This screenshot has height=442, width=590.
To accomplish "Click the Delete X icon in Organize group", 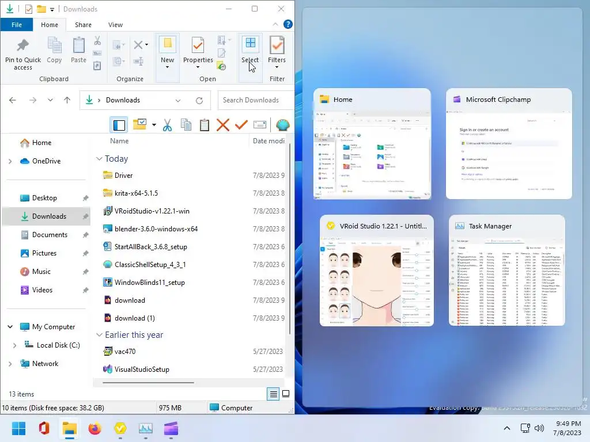I will [x=138, y=45].
